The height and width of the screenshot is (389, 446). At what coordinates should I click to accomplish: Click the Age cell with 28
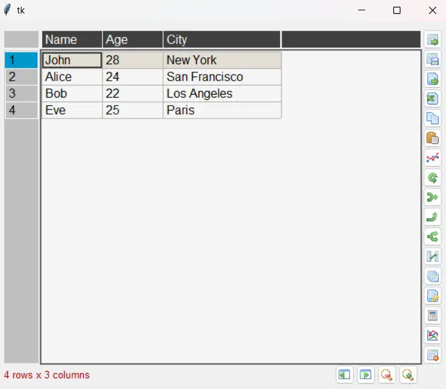[x=132, y=60]
